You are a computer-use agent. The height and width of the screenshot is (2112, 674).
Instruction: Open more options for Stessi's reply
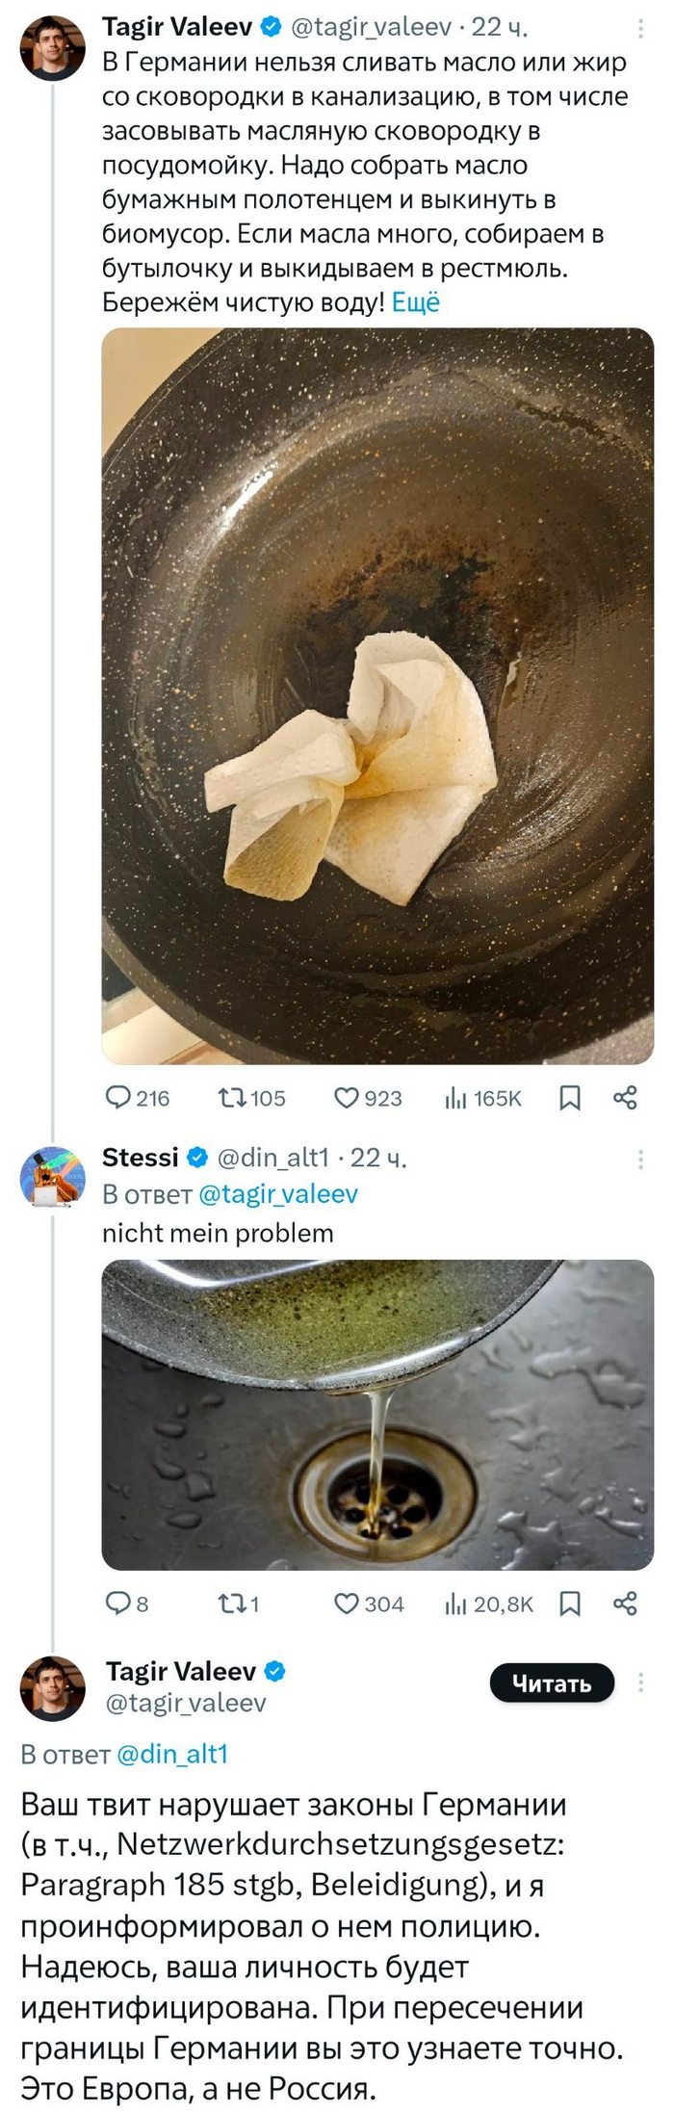click(x=640, y=1159)
